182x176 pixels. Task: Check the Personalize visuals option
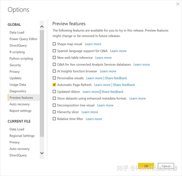54,78
